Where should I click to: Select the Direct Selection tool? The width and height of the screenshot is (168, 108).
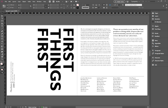point(2,16)
